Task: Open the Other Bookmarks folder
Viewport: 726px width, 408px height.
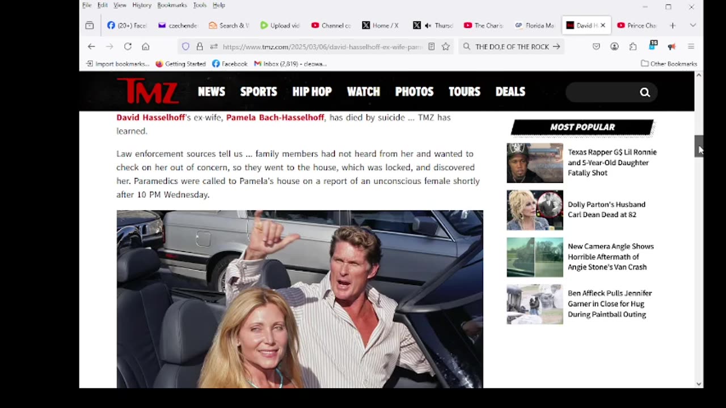Action: (x=669, y=63)
